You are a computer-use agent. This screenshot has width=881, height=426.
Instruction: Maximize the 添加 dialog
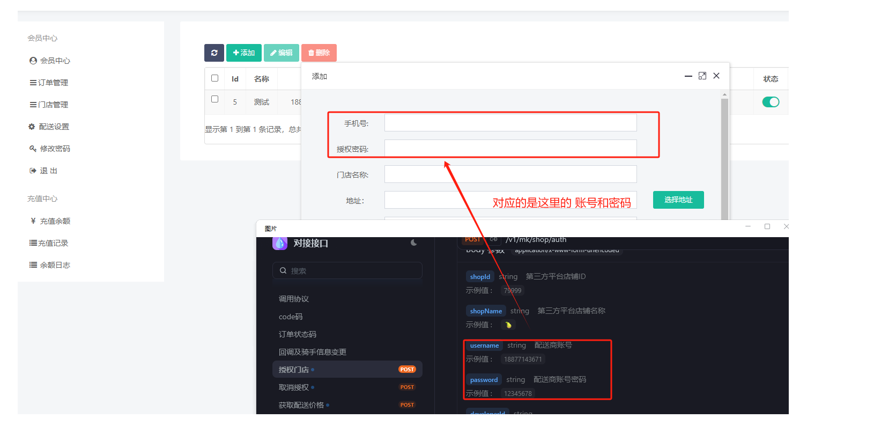pyautogui.click(x=702, y=76)
